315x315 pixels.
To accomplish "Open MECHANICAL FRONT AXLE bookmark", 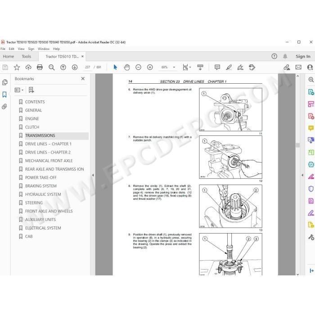I will click(x=49, y=161).
